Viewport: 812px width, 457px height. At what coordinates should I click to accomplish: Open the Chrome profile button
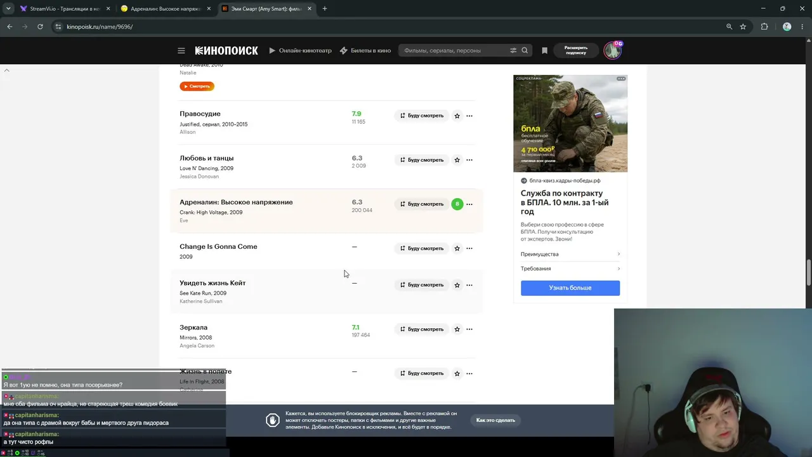(x=787, y=27)
